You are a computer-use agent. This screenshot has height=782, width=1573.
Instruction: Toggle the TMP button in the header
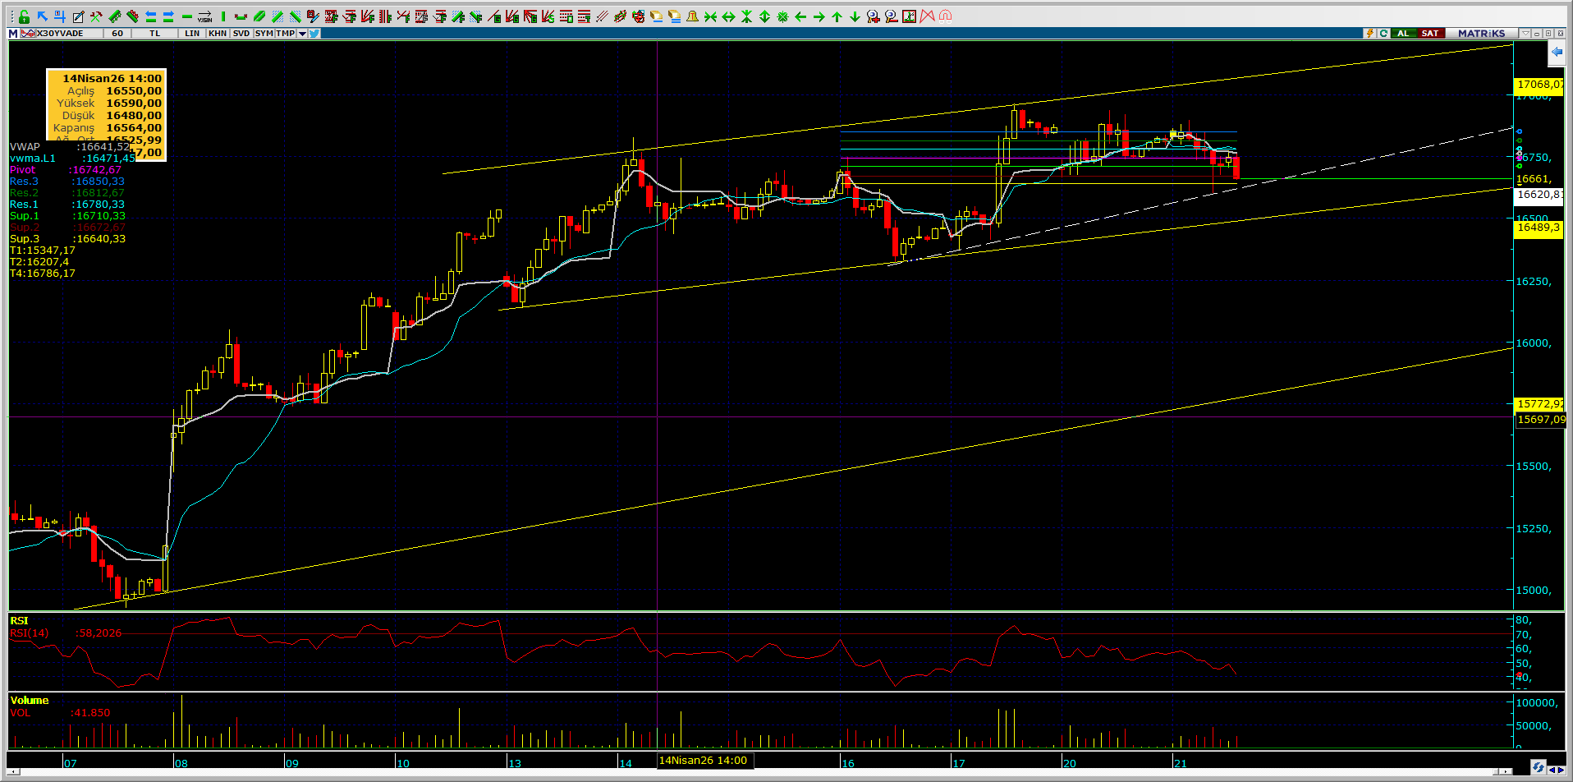click(285, 34)
